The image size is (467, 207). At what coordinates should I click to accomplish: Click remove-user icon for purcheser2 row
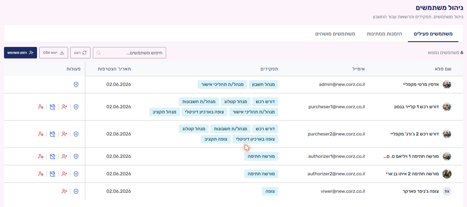pyautogui.click(x=64, y=134)
